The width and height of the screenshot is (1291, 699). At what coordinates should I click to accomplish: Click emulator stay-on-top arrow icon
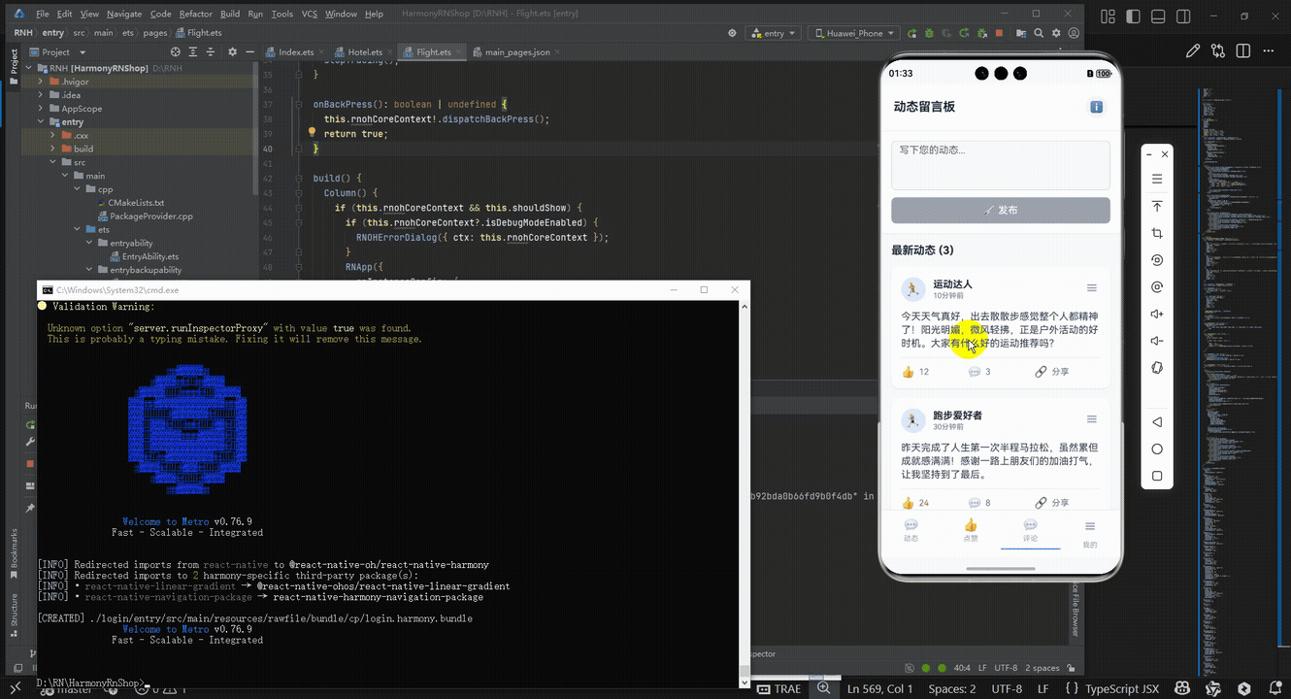pos(1156,207)
